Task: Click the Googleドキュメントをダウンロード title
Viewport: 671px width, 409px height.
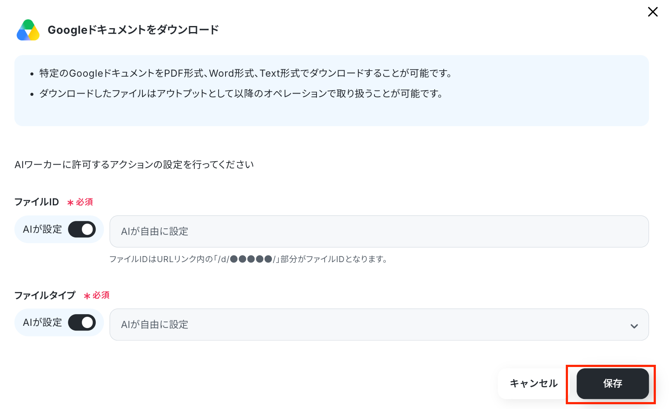Action: pyautogui.click(x=133, y=30)
